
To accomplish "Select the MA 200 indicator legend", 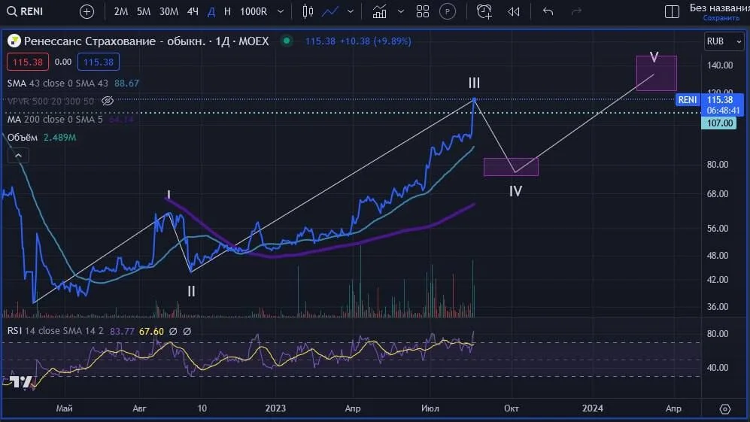I will click(x=70, y=119).
